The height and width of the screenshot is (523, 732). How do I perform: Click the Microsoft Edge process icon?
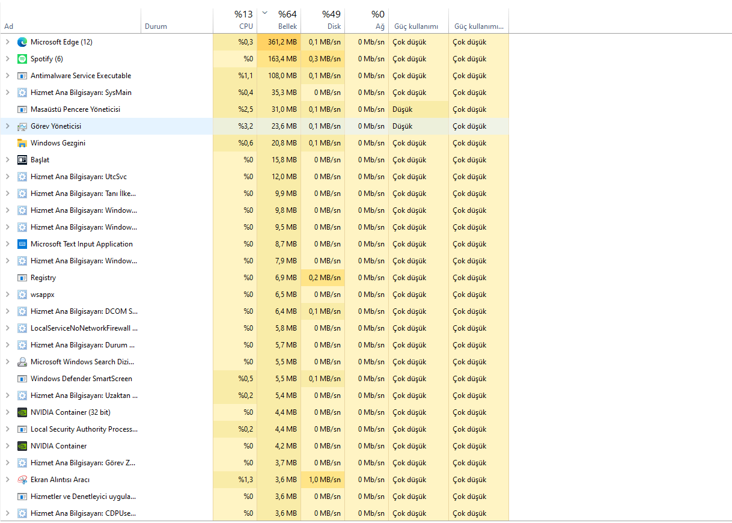point(22,42)
